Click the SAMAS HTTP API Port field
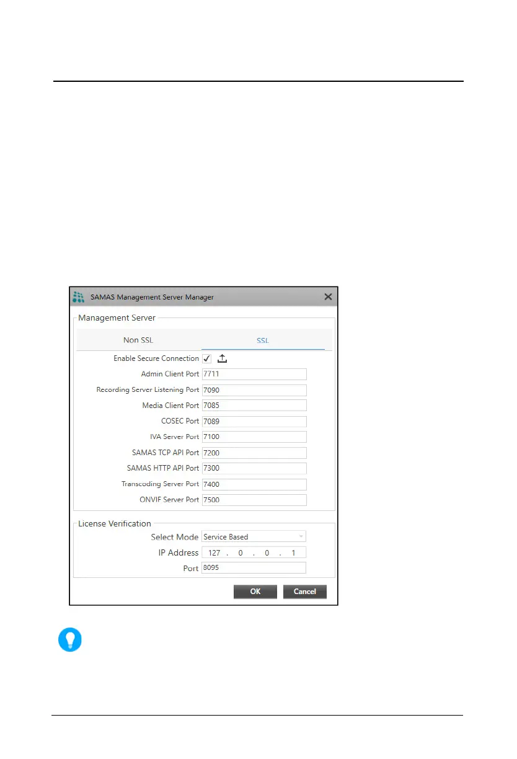This screenshot has height=759, width=517. pos(254,468)
